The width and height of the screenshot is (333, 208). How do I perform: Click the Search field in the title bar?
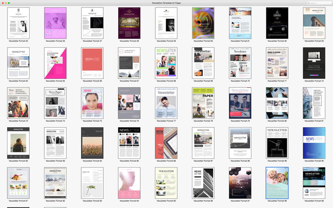(319, 3)
